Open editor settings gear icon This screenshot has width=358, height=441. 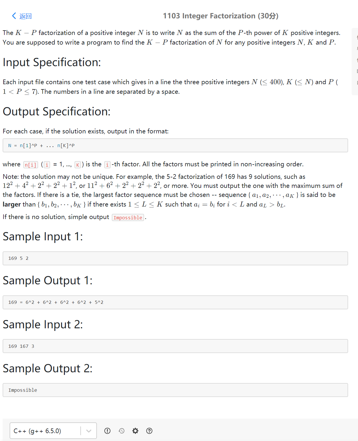click(x=135, y=431)
